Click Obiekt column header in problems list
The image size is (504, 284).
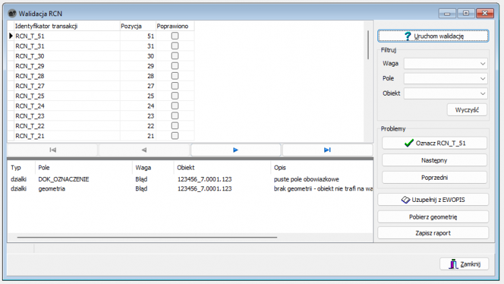tap(222, 168)
